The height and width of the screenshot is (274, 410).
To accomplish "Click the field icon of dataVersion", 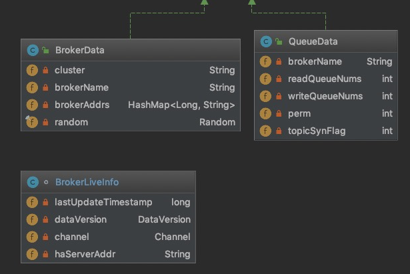I will point(32,219).
